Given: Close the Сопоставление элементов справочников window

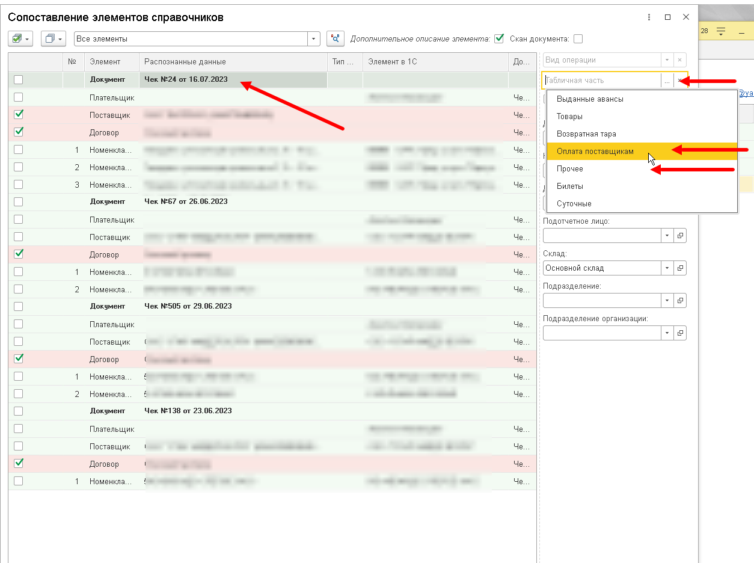Looking at the screenshot, I should 686,17.
